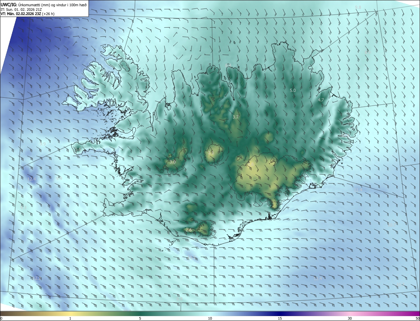This screenshot has height=321, width=420.
Task: Click the 3.7 value label on the map
Action: pyautogui.click(x=236, y=117)
